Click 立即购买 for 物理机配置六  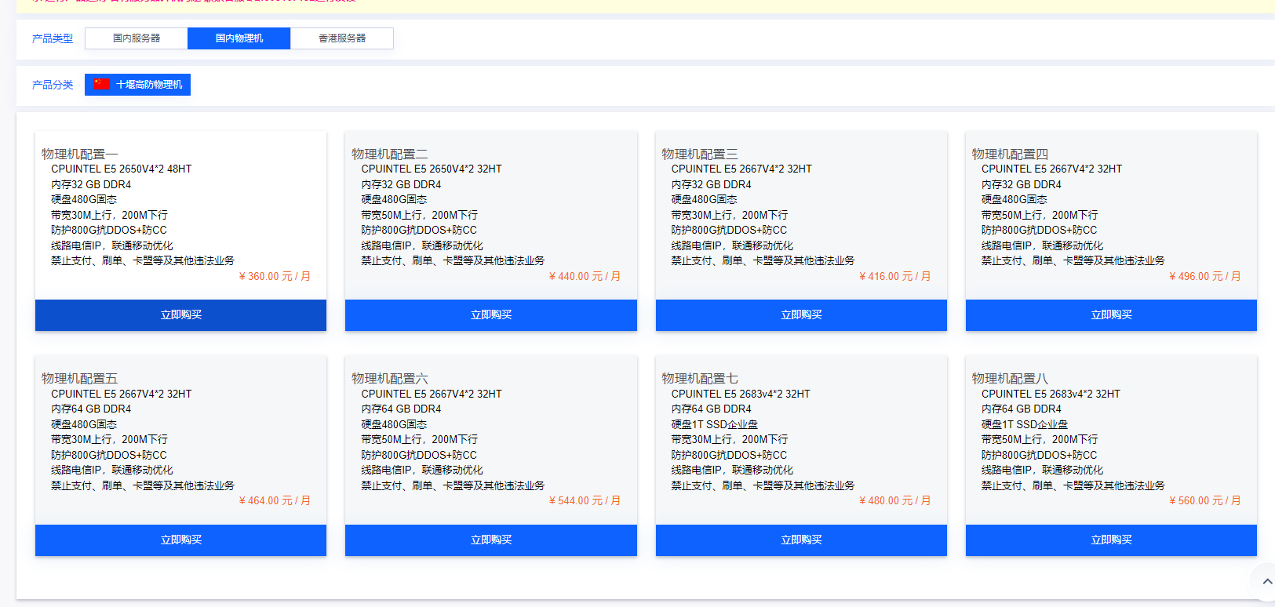(490, 540)
